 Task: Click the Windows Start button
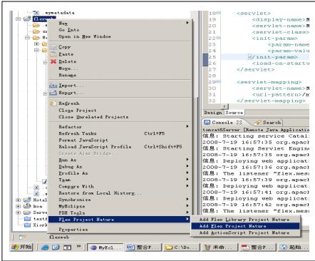pyautogui.click(x=22, y=247)
